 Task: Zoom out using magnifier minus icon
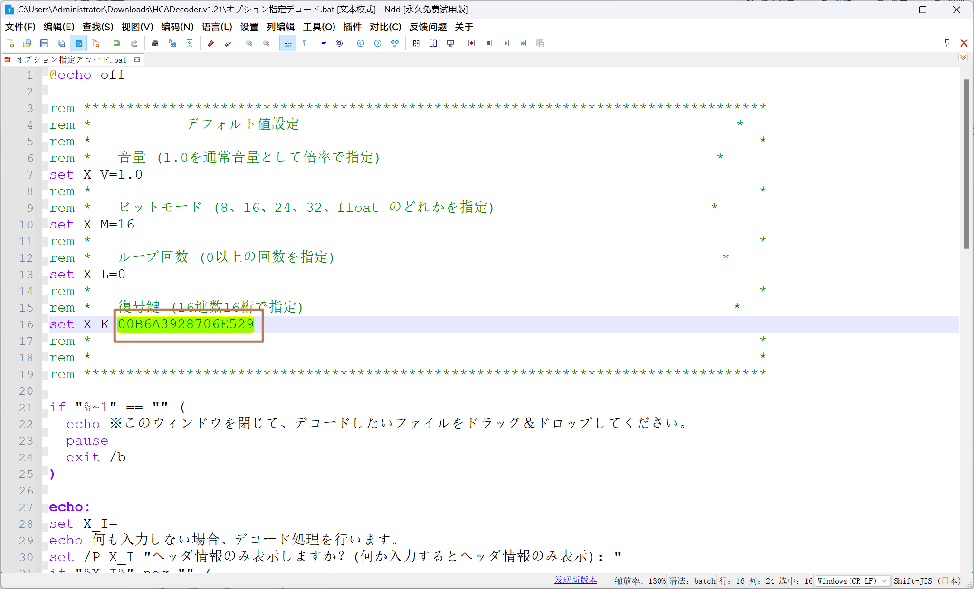pos(267,43)
